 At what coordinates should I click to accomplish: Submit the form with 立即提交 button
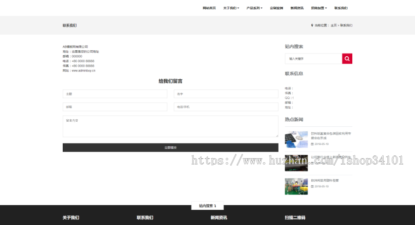click(171, 148)
